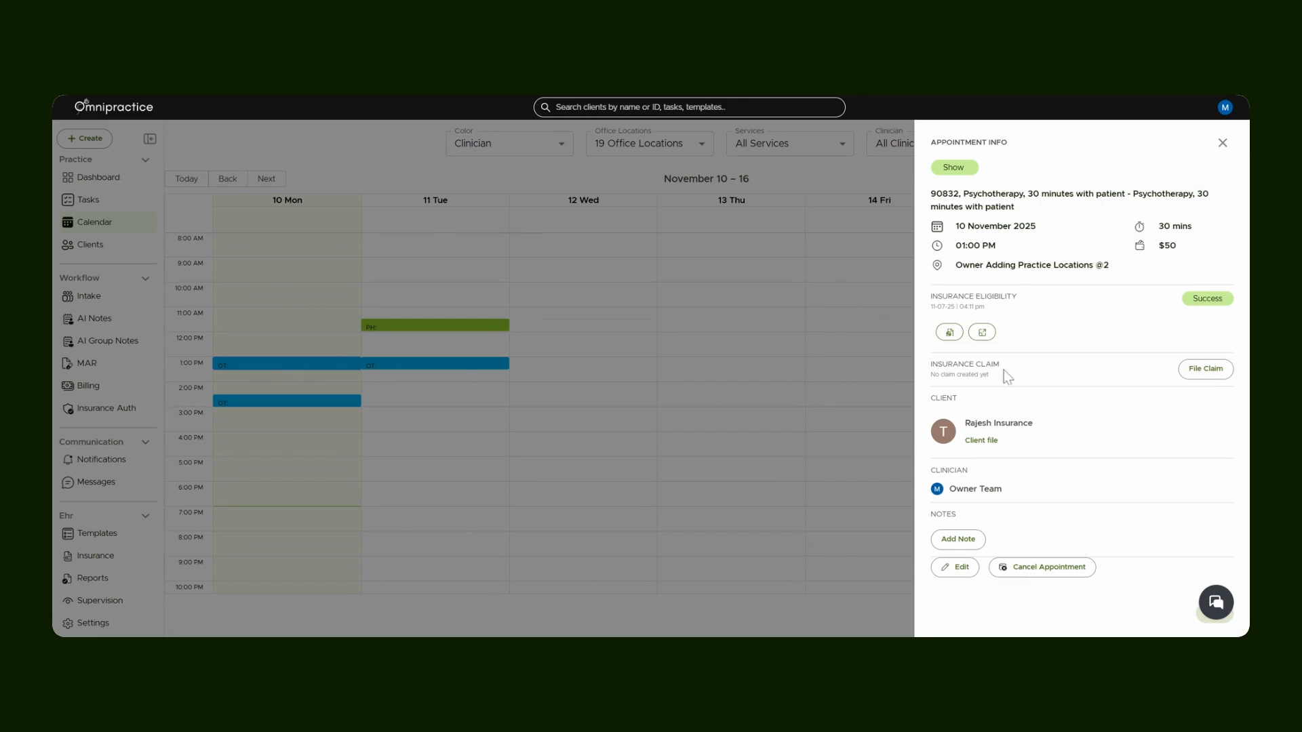Collapse the Workflow section chevron
The image size is (1302, 732).
point(145,279)
